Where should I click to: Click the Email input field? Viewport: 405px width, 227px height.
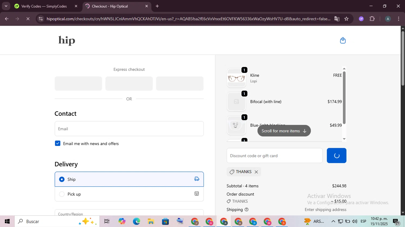(x=129, y=129)
